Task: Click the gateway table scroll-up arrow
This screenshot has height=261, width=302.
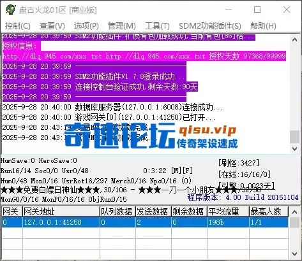Action: (295, 212)
